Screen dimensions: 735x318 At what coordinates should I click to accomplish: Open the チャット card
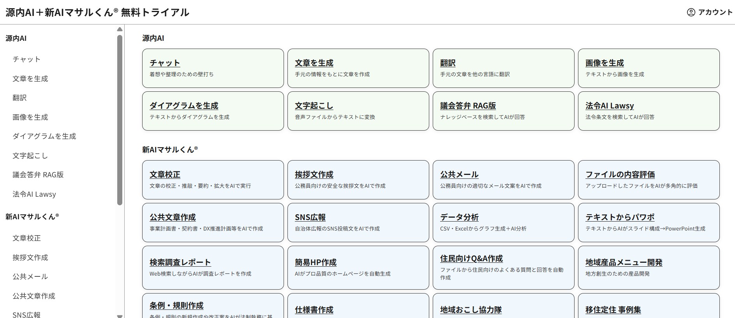[213, 68]
